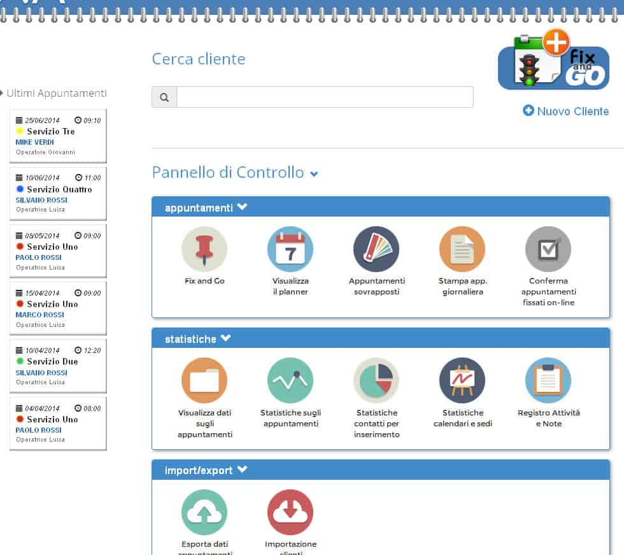Open Statistiche calendari e sedi icon
The height and width of the screenshot is (555, 624).
coord(462,380)
